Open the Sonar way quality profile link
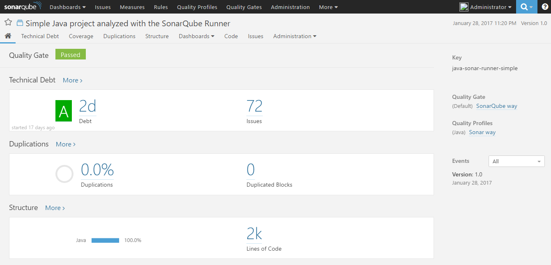Image resolution: width=551 pixels, height=265 pixels. 482,132
